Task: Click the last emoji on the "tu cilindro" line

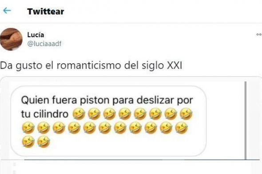Action: (186, 114)
